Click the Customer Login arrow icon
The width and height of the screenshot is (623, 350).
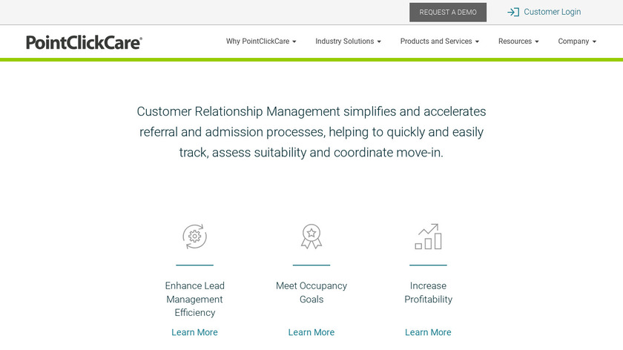coord(513,12)
